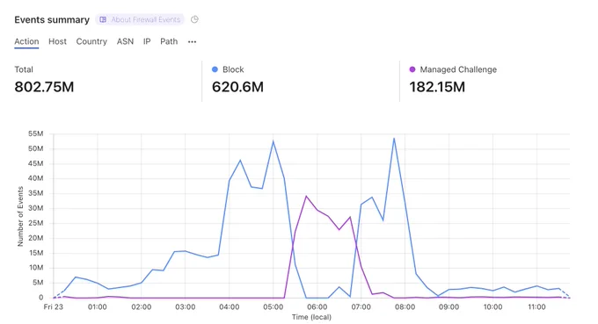Click the 50M y-axis label

click(35, 148)
